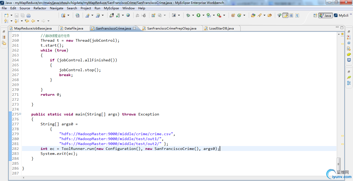Click the Debug bug icon
The width and height of the screenshot is (353, 181).
(x=188, y=16)
